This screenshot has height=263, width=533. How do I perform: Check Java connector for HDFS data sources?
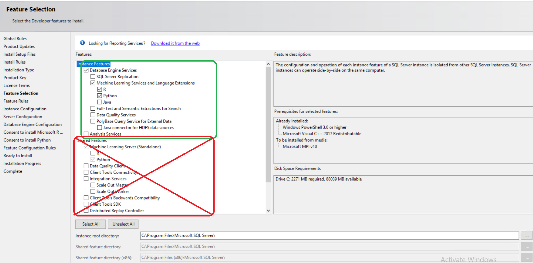click(x=99, y=128)
